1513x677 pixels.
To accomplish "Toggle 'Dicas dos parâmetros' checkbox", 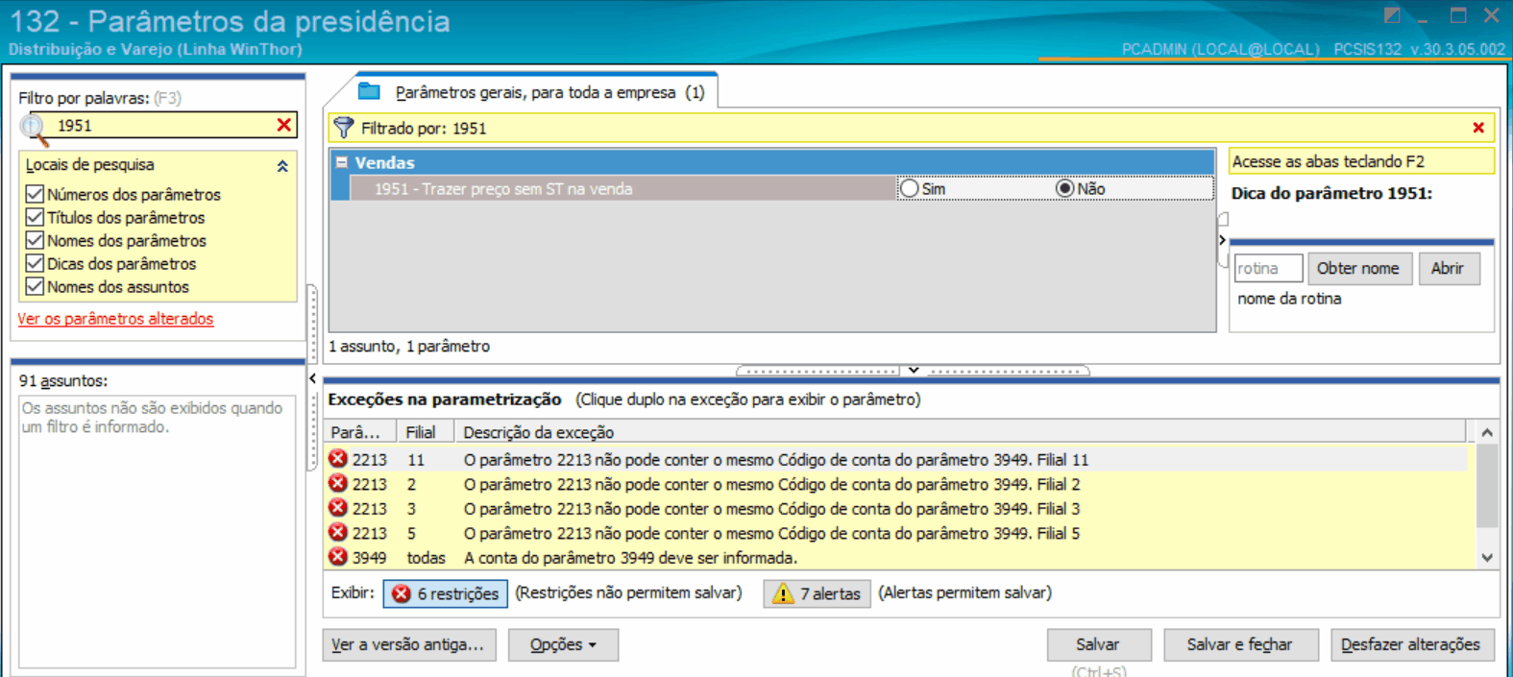I will point(35,263).
